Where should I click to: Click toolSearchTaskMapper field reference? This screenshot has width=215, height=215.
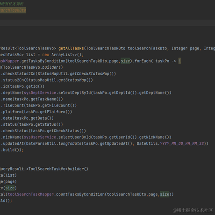click(x=31, y=194)
